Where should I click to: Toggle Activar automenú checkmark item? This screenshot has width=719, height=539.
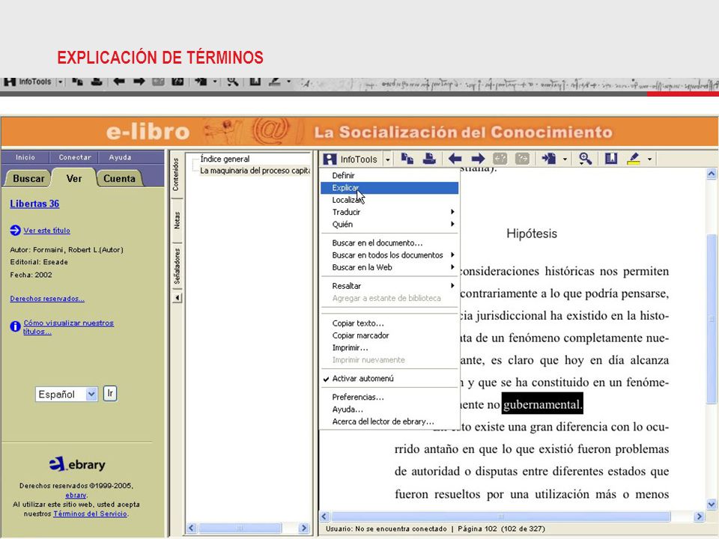coord(389,379)
